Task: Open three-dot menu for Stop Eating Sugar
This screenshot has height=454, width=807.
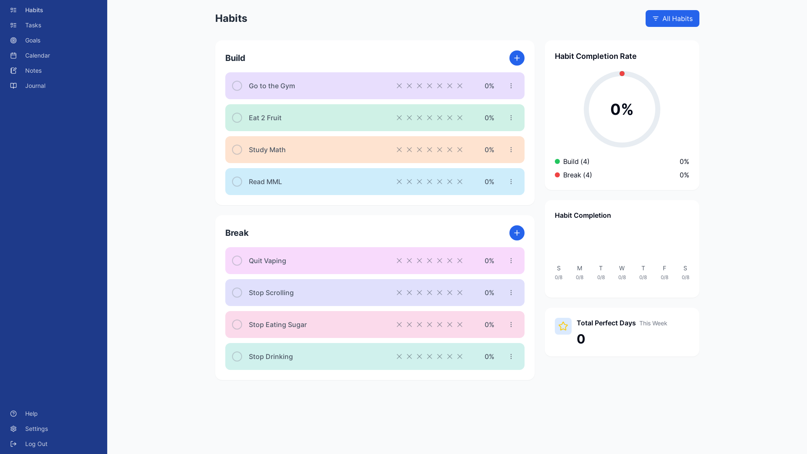Action: (x=511, y=325)
